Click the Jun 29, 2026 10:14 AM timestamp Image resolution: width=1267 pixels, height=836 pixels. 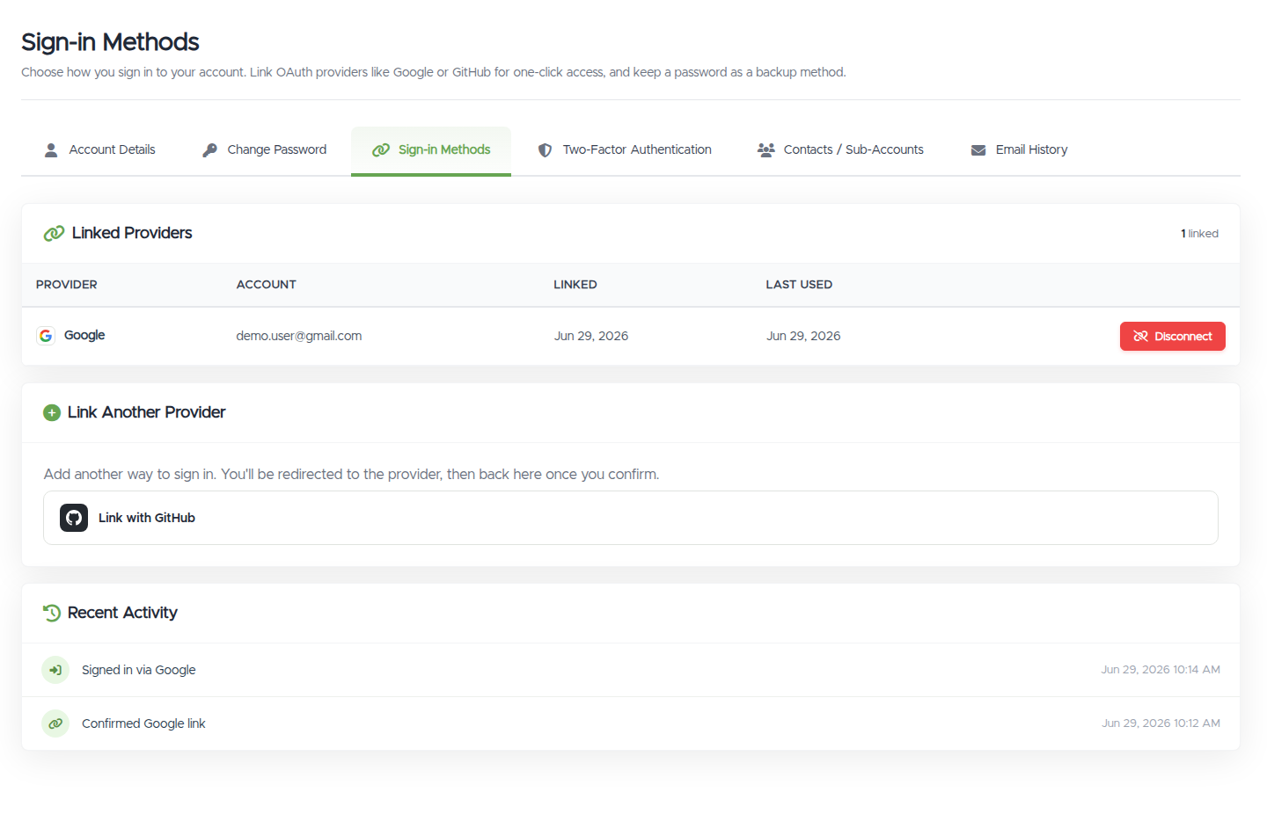point(1161,670)
